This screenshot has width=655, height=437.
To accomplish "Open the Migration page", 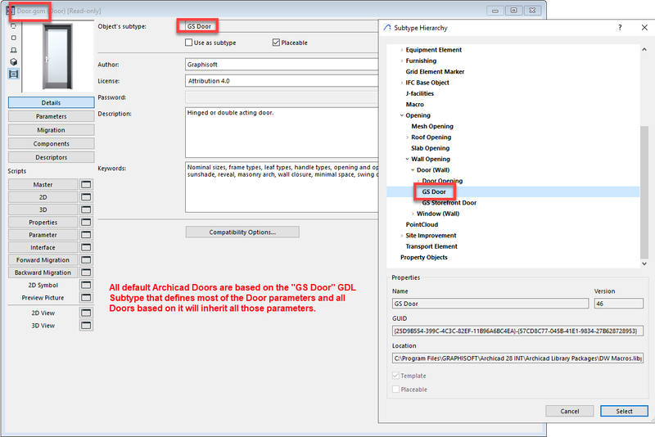I will 51,130.
